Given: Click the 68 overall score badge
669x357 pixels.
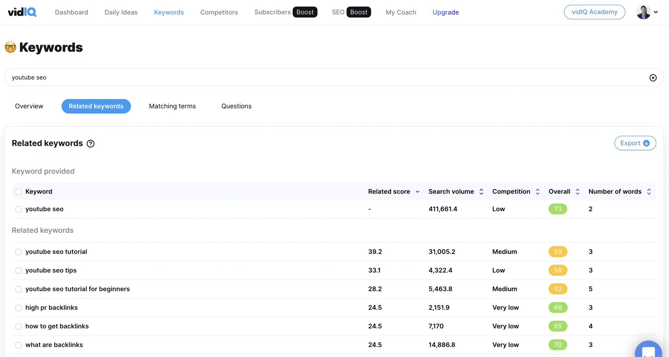Looking at the screenshot, I should pos(558,307).
